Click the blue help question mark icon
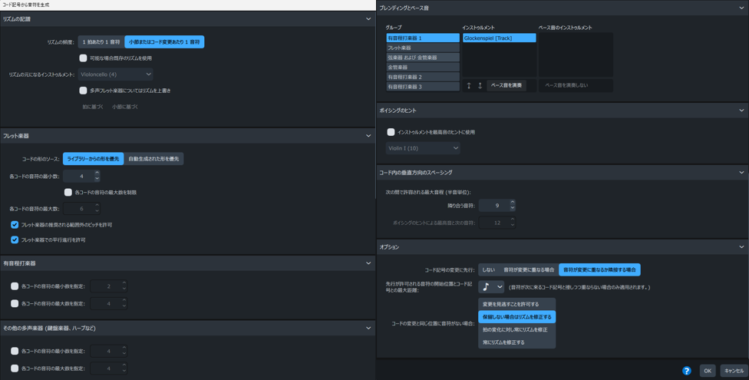 pos(687,371)
